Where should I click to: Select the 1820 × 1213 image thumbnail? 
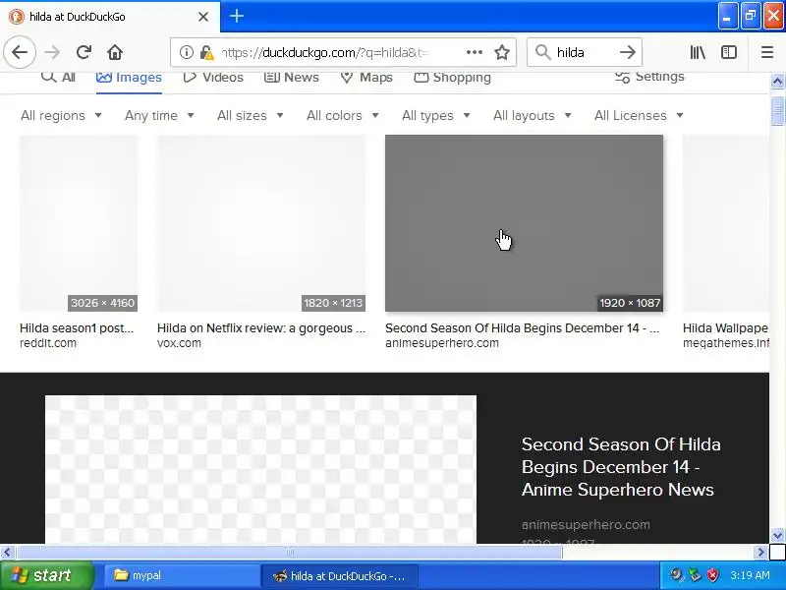(261, 223)
